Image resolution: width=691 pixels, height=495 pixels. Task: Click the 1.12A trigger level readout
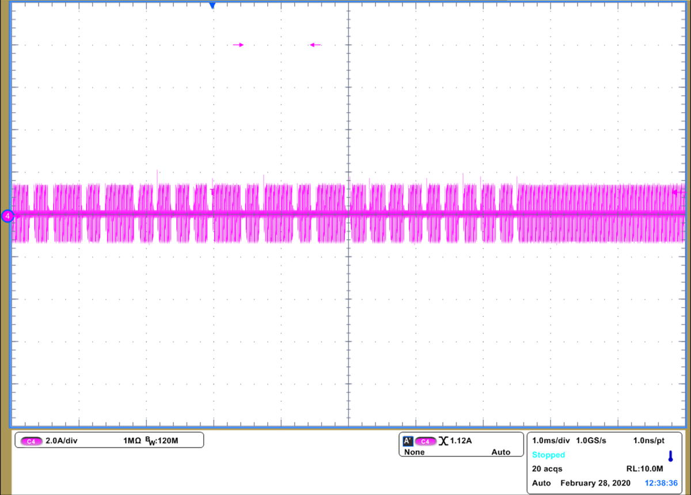click(461, 441)
